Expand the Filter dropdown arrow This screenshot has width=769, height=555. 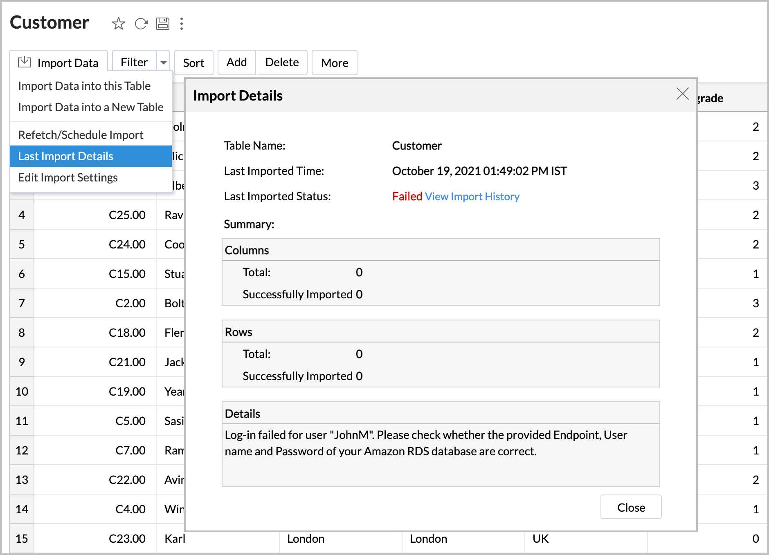tap(163, 63)
